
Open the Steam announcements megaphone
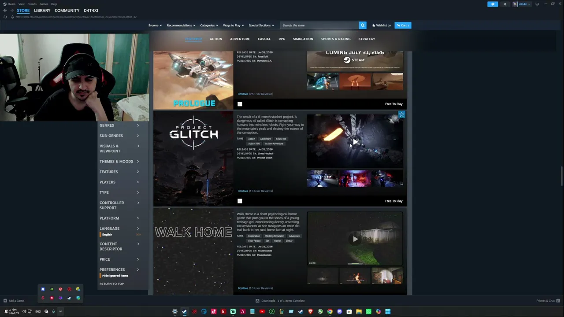point(493,4)
